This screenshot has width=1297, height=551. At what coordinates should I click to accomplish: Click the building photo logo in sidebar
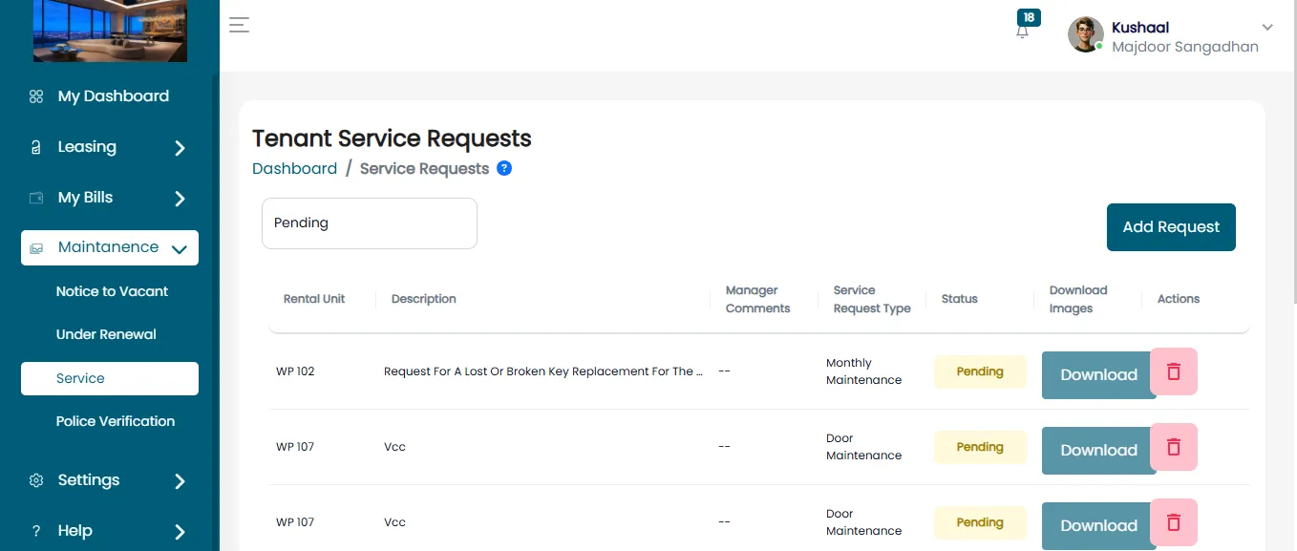110,31
